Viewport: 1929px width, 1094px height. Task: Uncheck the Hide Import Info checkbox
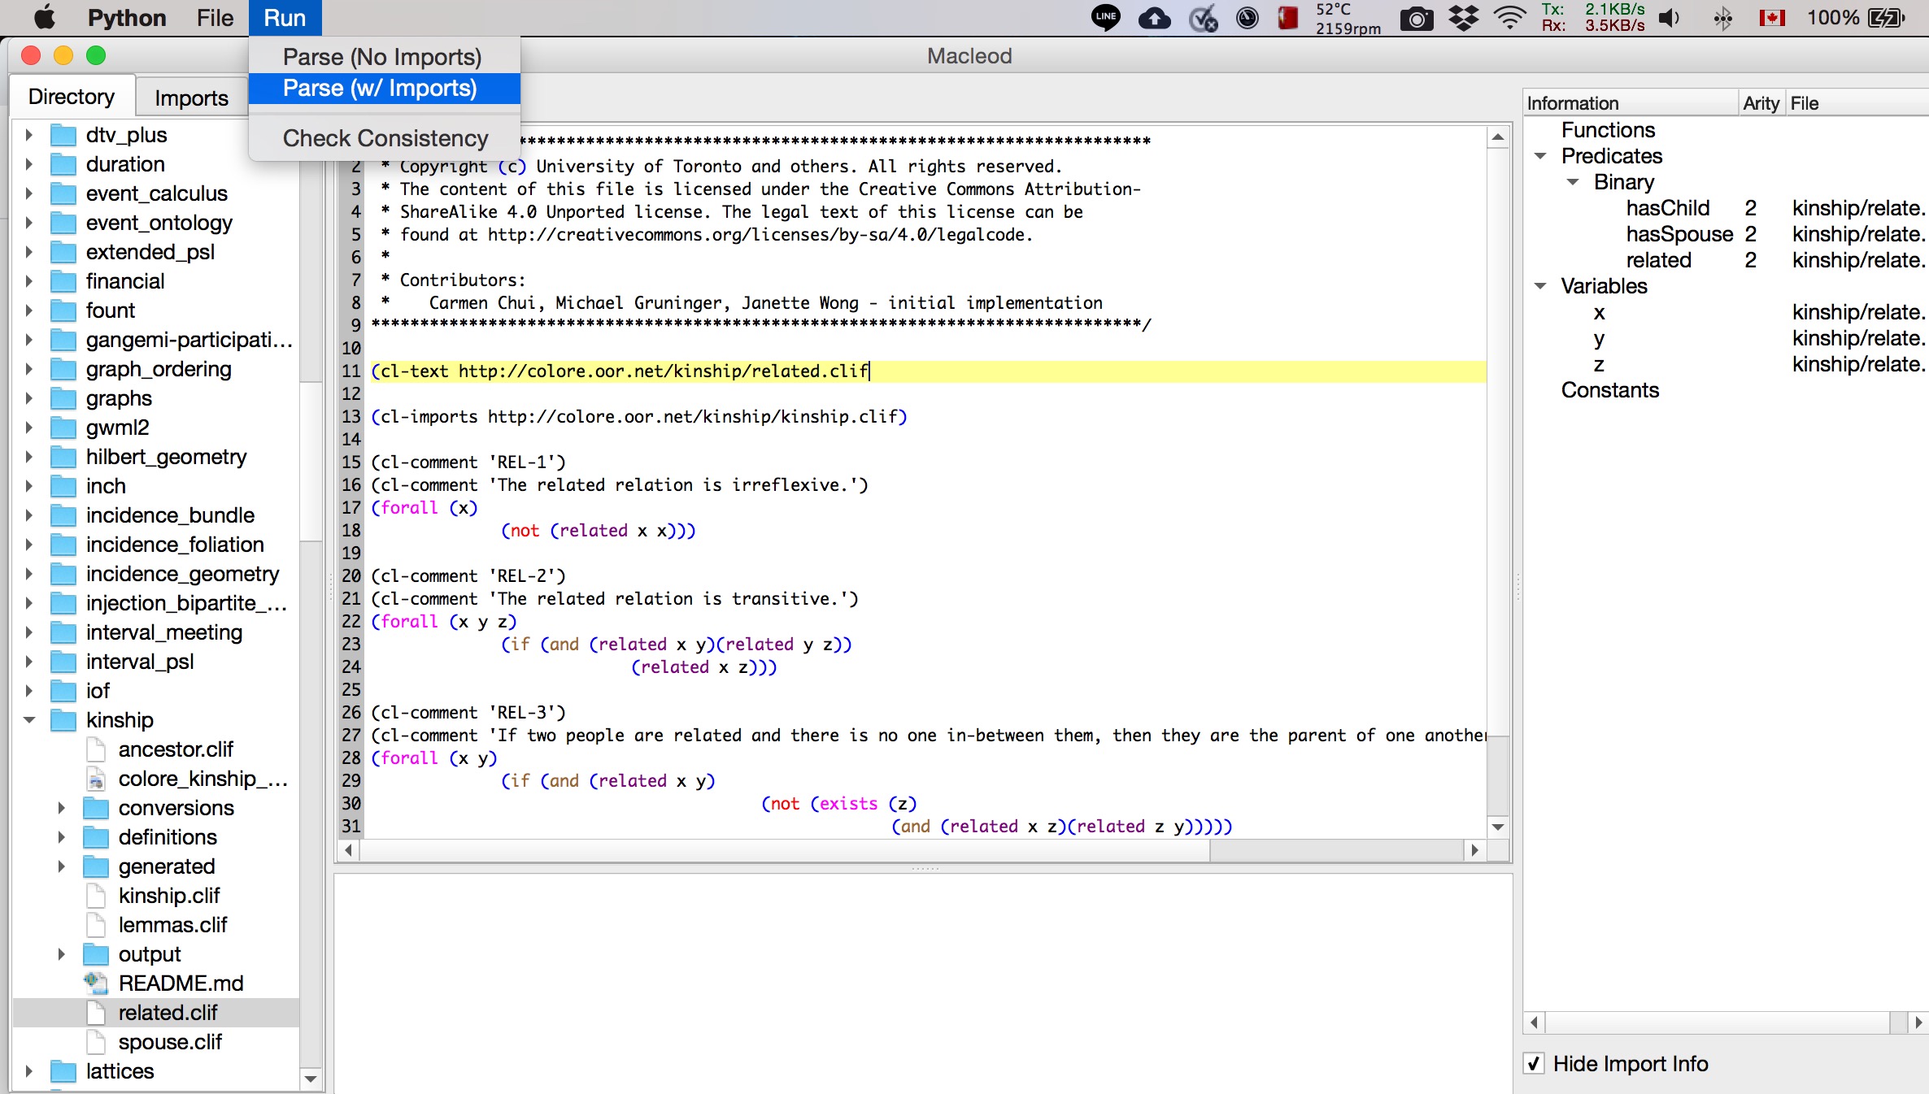(1534, 1063)
